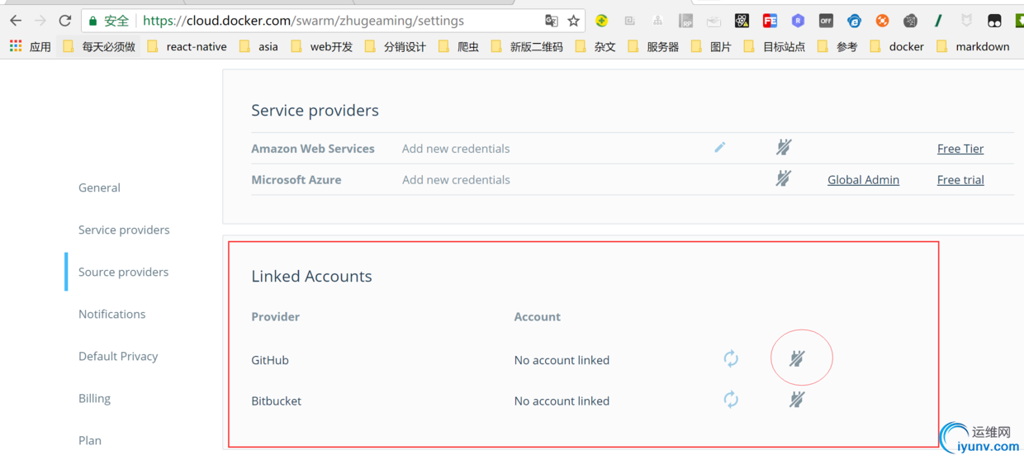
Task: Select Notifications in the sidebar
Action: pyautogui.click(x=111, y=314)
